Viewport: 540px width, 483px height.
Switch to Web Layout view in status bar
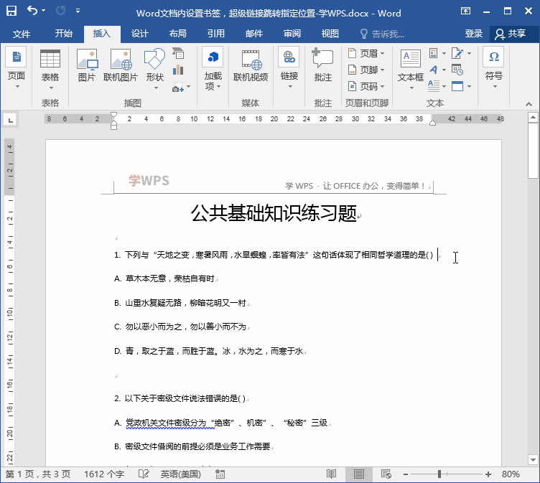tap(386, 474)
